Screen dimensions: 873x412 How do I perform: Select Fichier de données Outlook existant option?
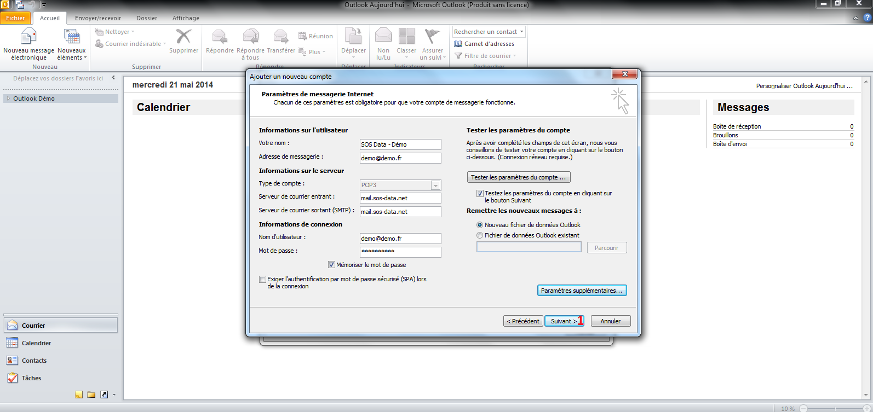480,235
